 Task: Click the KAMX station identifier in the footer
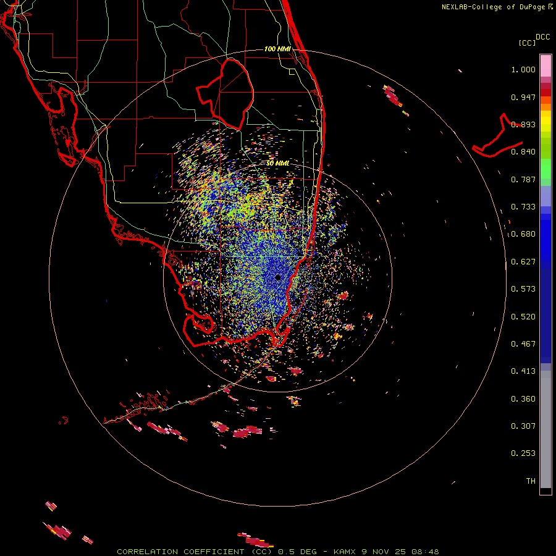coord(344,552)
